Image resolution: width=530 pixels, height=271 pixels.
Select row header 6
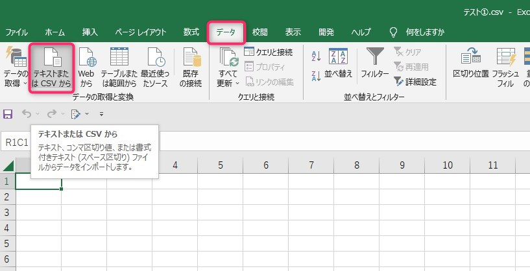pyautogui.click(x=7, y=259)
